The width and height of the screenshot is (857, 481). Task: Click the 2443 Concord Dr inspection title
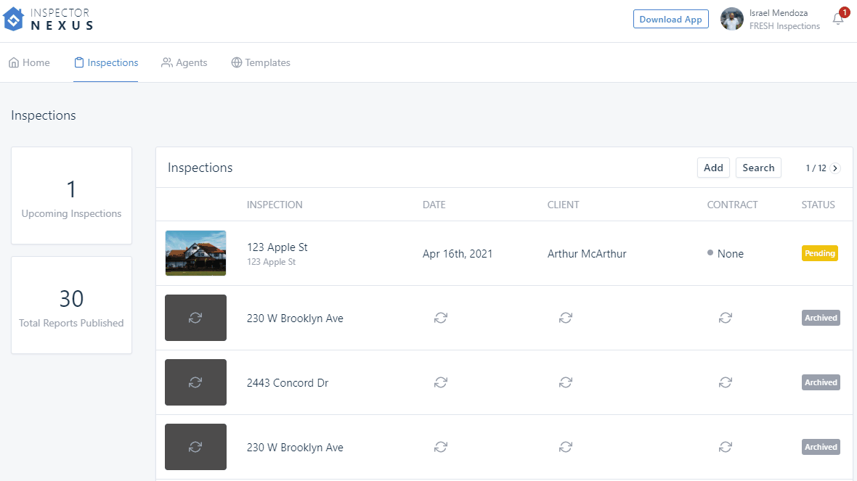coord(288,383)
